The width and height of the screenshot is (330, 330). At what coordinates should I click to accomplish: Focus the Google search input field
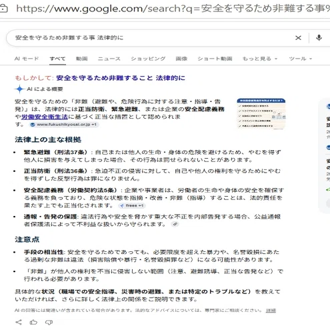tap(151, 38)
